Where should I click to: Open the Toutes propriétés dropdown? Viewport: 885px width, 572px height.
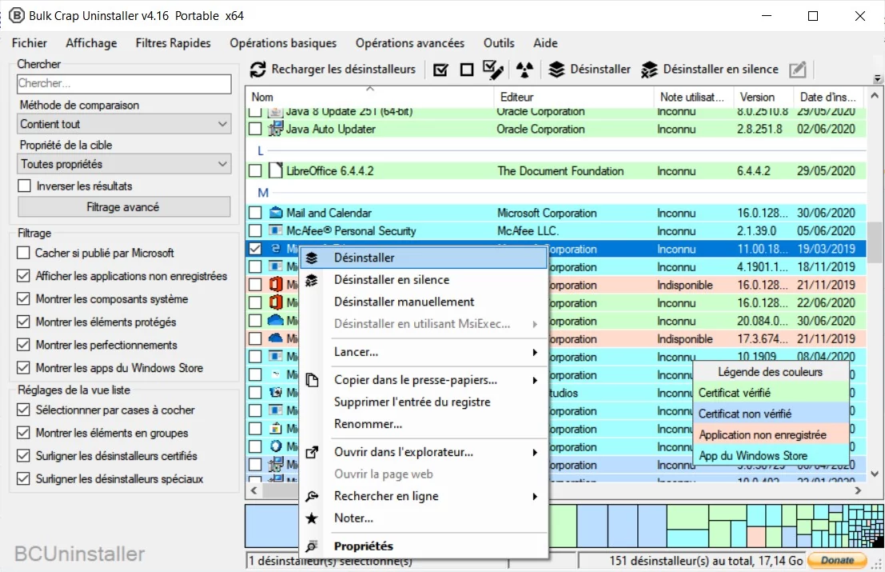point(124,164)
